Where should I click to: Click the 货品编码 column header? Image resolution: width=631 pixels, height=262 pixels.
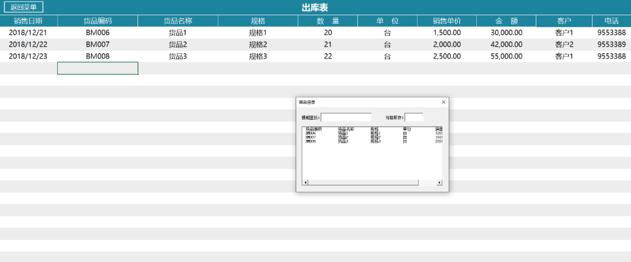pos(98,21)
